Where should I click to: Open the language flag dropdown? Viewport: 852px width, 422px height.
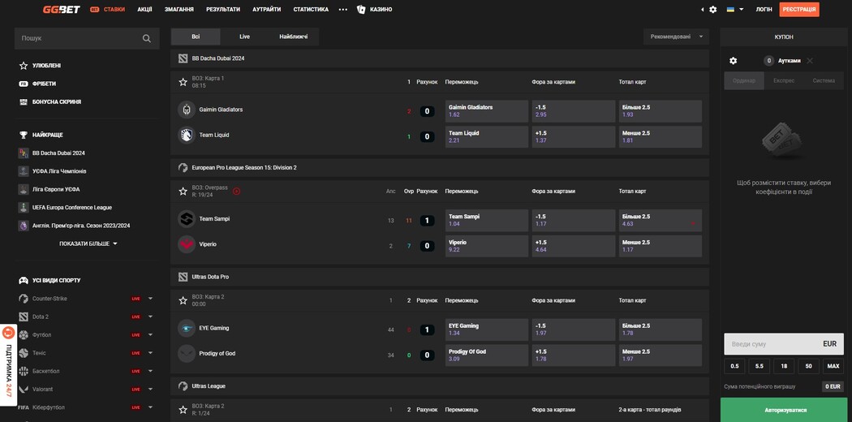tap(734, 10)
